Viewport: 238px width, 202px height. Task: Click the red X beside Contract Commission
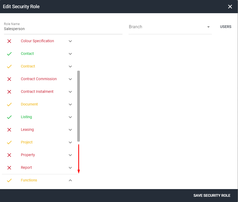[x=10, y=79]
